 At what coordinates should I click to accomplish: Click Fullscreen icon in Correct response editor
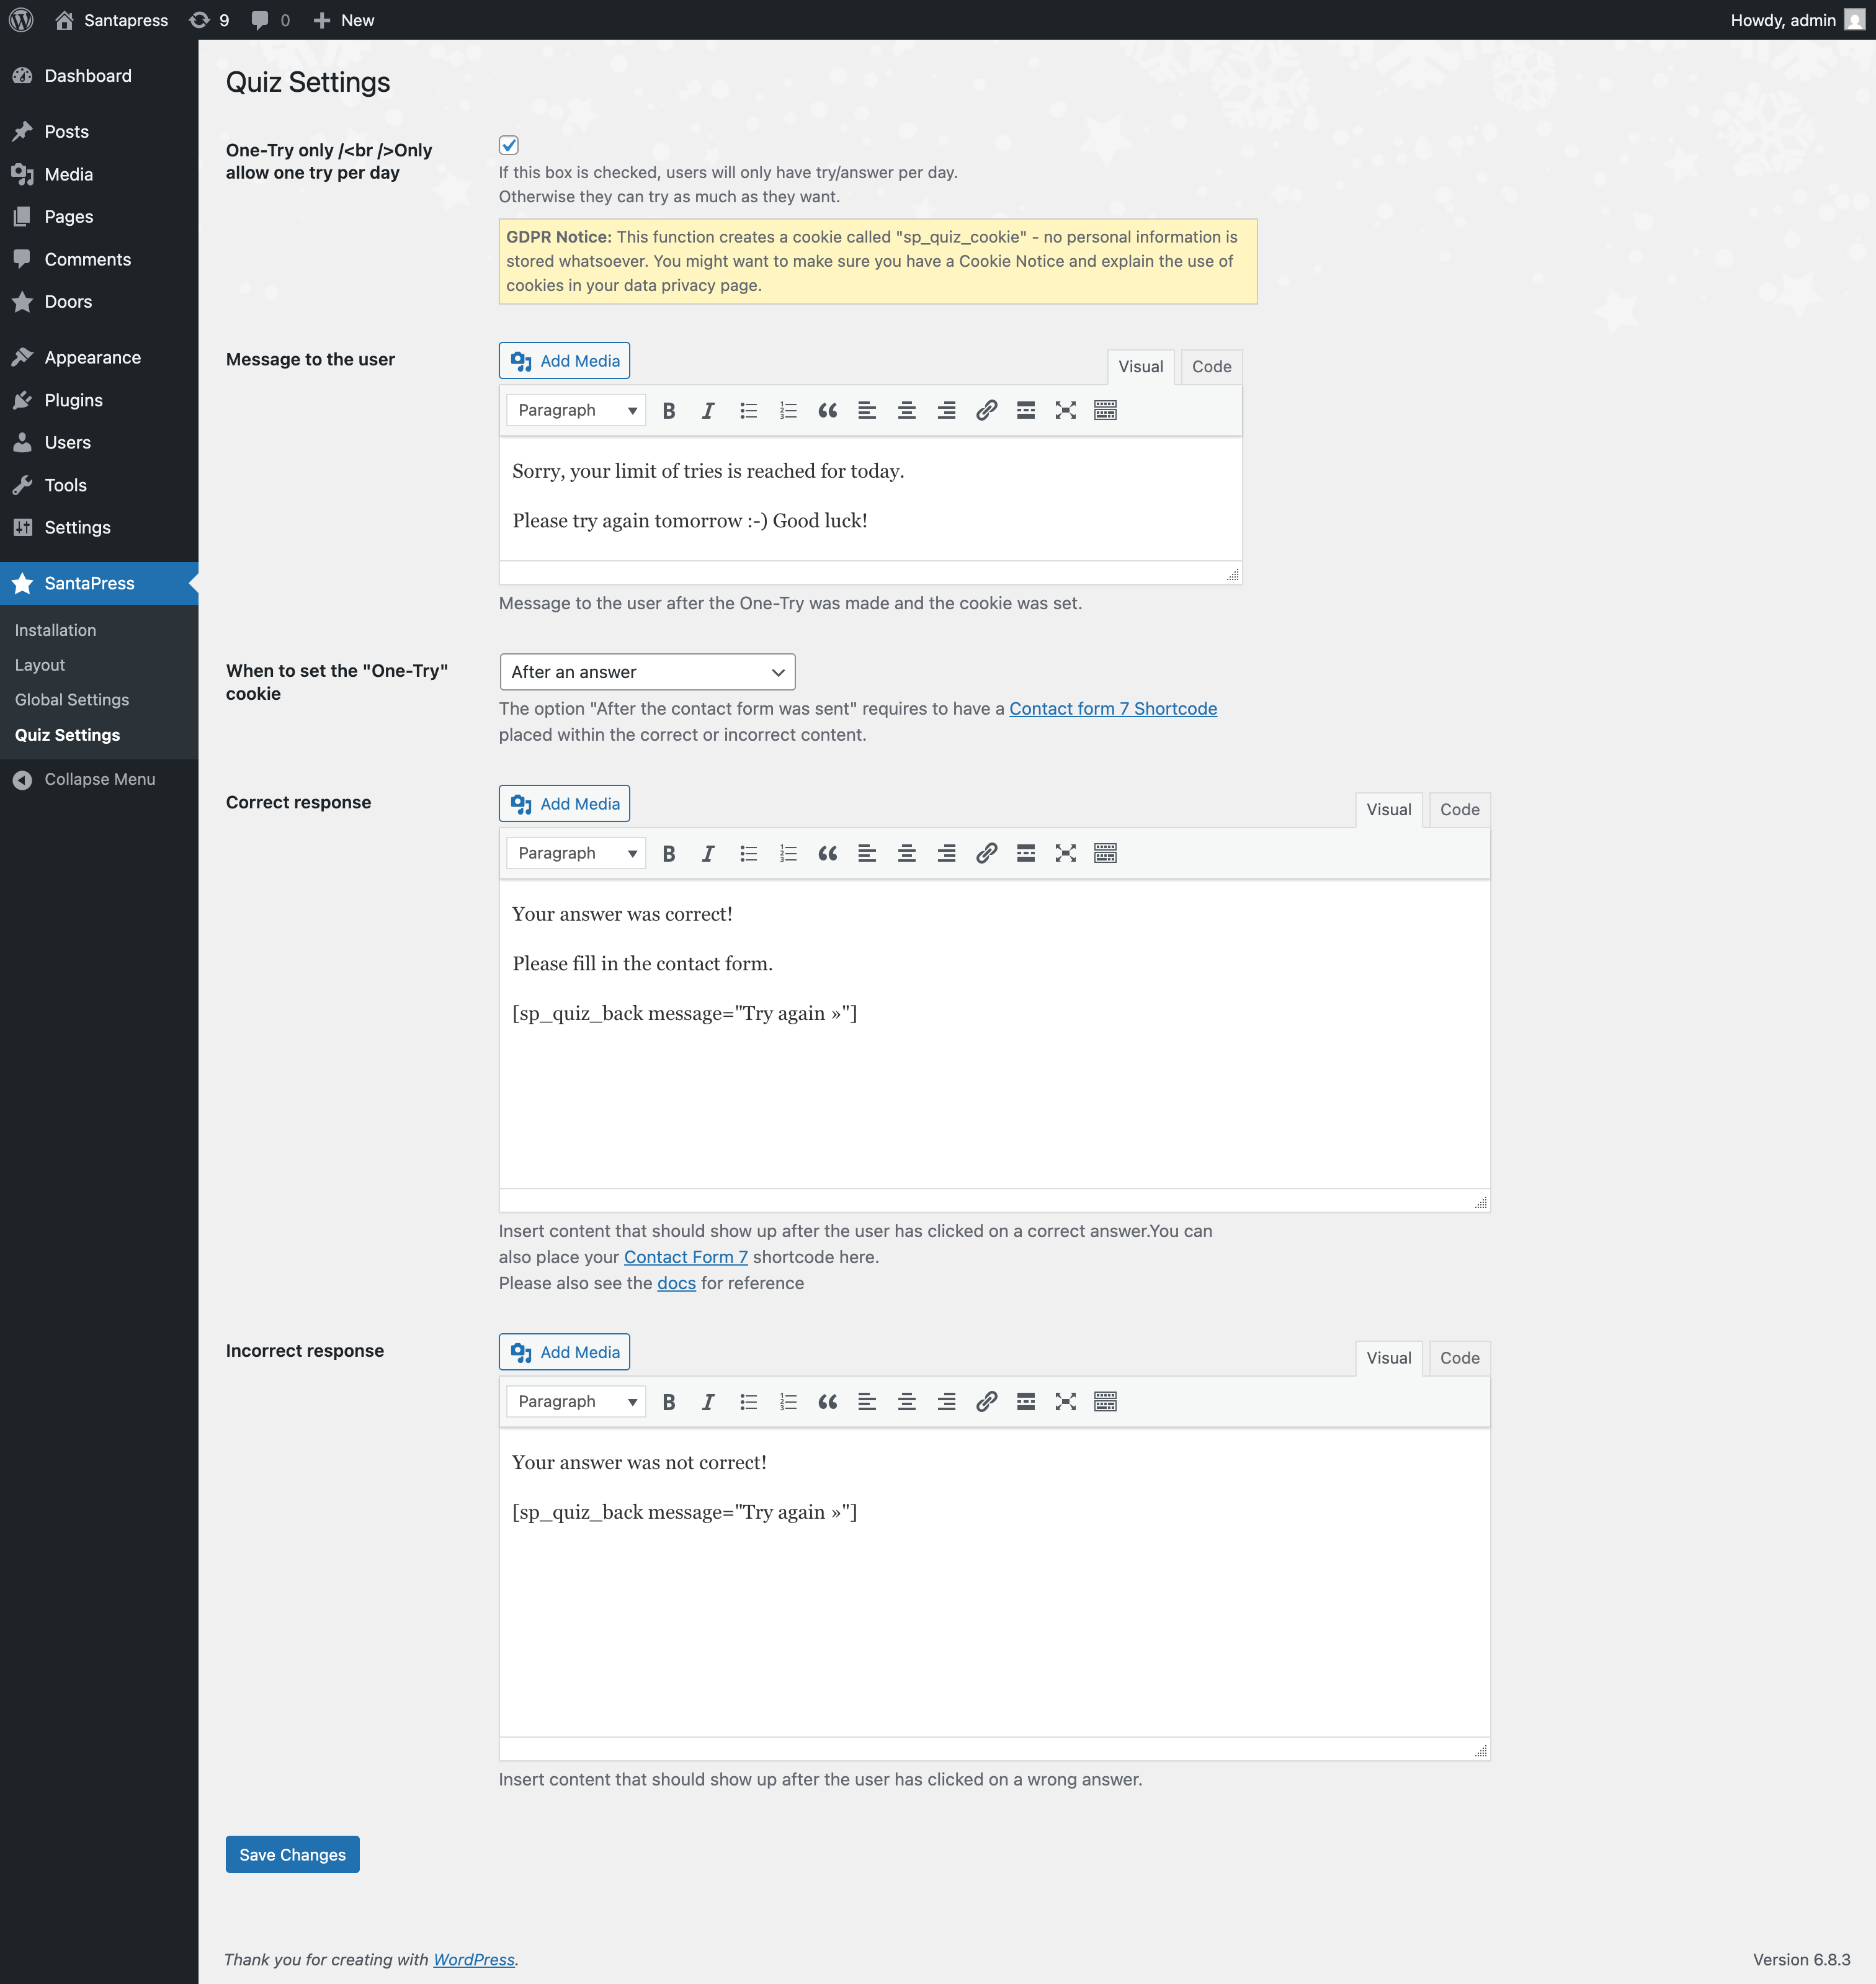pos(1065,853)
